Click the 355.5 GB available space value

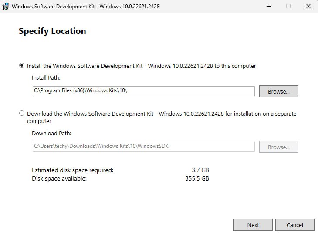point(197,178)
